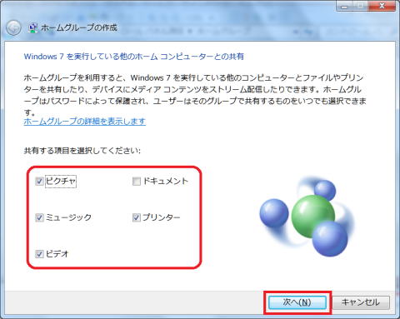Click the キャンセル button
The height and width of the screenshot is (319, 400).
pyautogui.click(x=361, y=302)
